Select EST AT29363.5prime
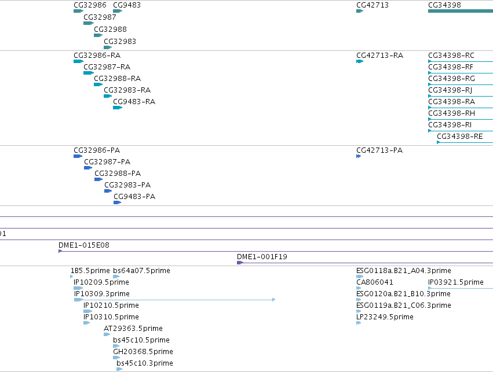 coord(107,334)
